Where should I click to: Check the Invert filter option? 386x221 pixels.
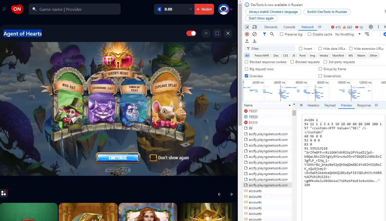coord(301,49)
